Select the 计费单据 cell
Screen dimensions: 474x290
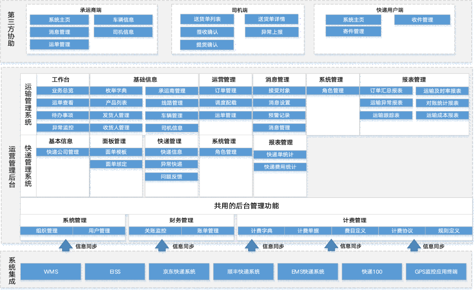click(308, 231)
